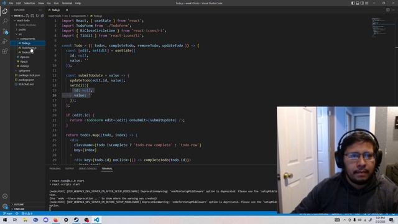Viewport: 398px width, 224px height.
Task: Click the Windows Start button
Action: pos(4,220)
